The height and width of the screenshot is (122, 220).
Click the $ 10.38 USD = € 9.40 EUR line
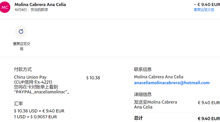tap(39, 111)
